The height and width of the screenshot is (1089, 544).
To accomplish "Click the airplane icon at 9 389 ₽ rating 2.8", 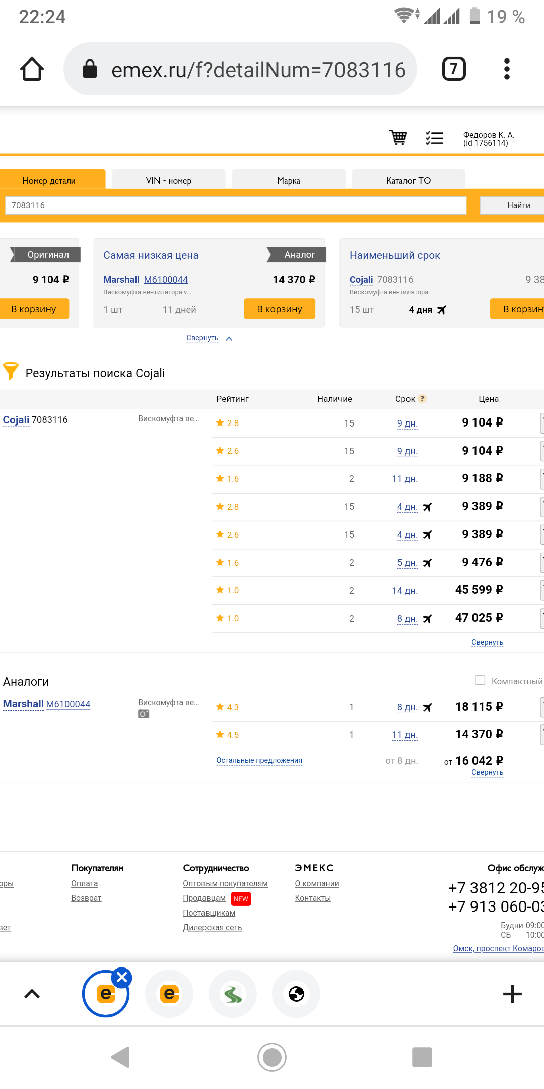I will tap(427, 507).
